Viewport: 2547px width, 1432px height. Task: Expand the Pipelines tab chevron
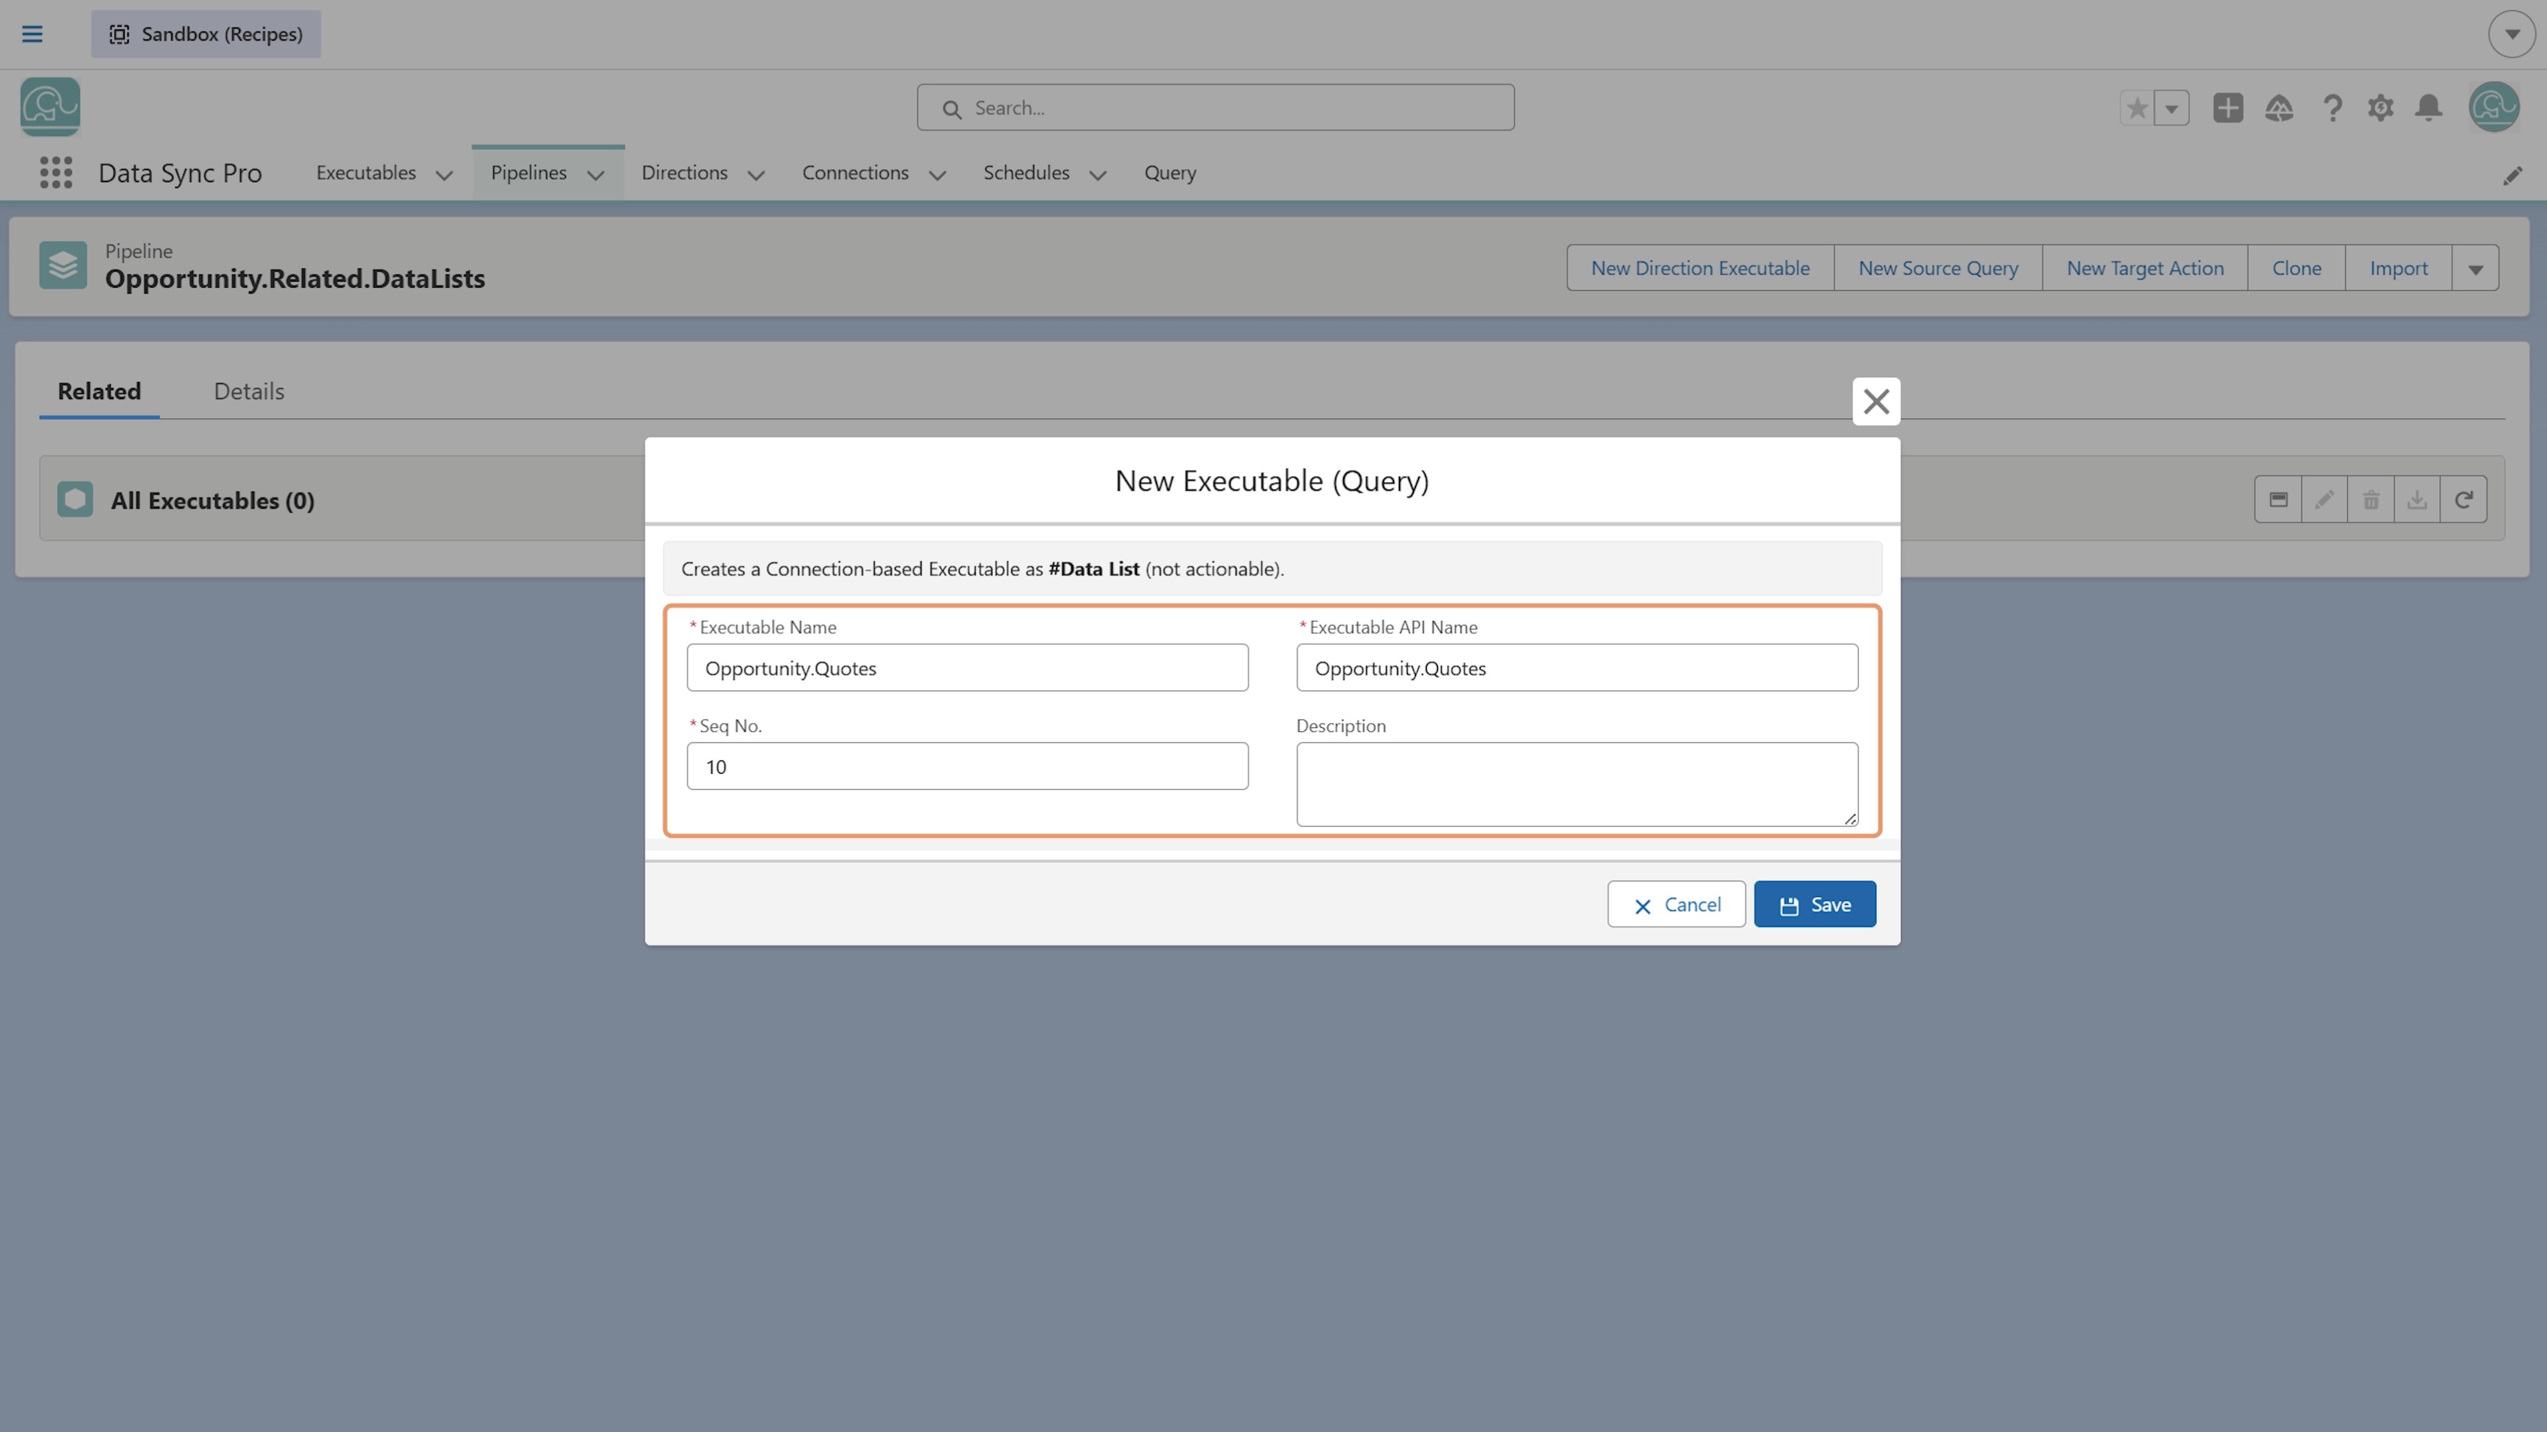596,175
